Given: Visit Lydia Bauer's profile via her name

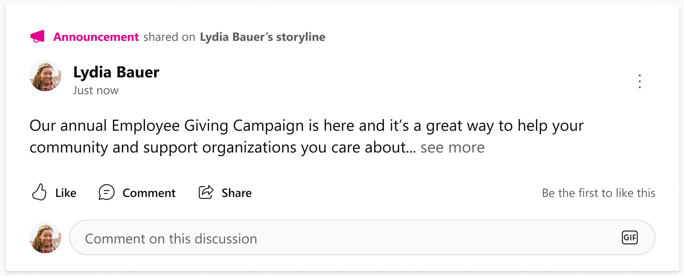Looking at the screenshot, I should (x=116, y=72).
